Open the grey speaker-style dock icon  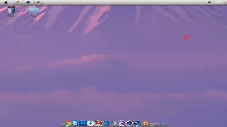pyautogui.click(x=113, y=123)
